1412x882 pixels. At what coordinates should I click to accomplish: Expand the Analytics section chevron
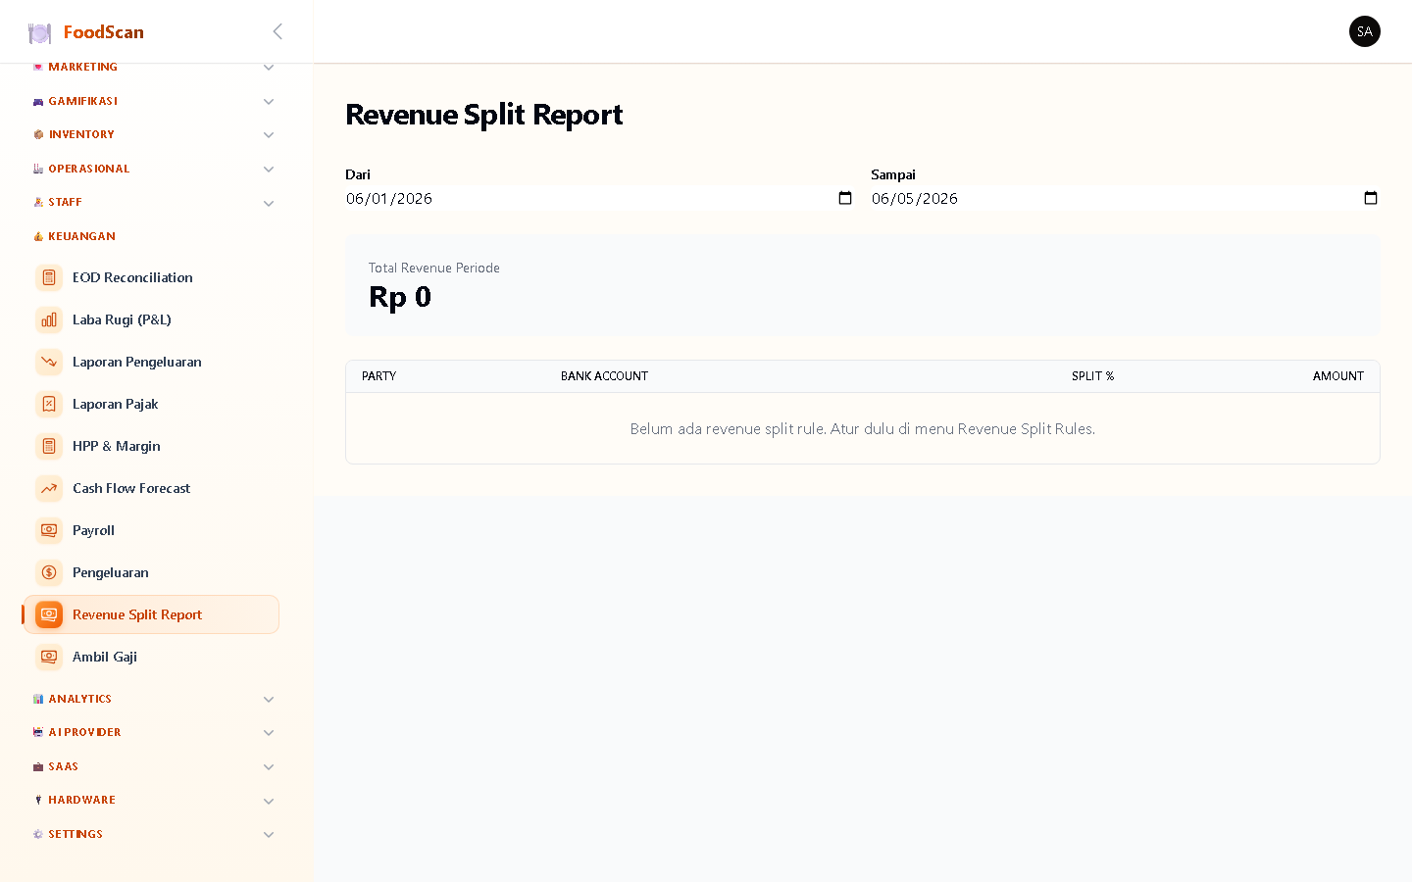point(269,700)
